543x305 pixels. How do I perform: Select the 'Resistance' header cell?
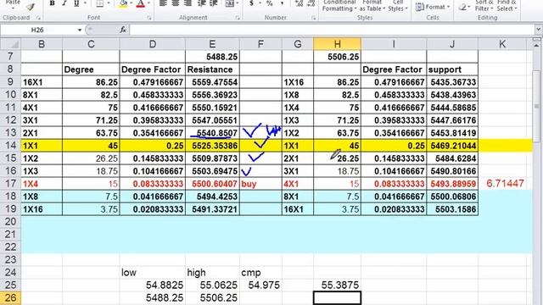tap(212, 69)
